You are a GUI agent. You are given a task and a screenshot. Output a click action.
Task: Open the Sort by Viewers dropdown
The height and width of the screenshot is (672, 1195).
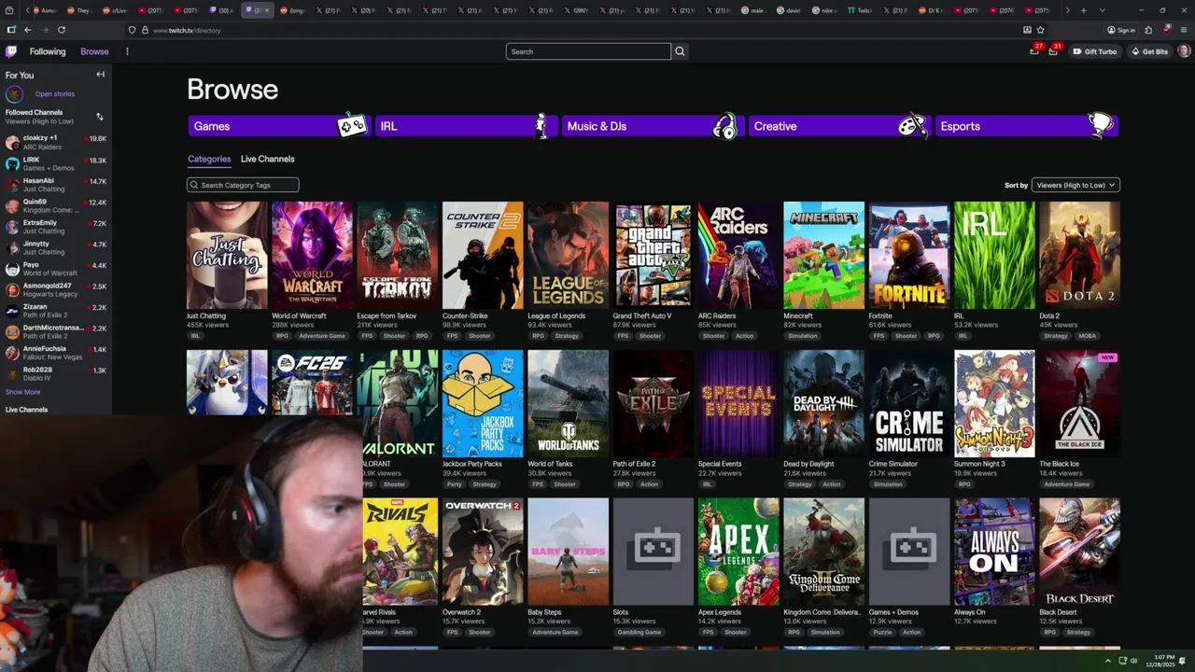pos(1075,185)
